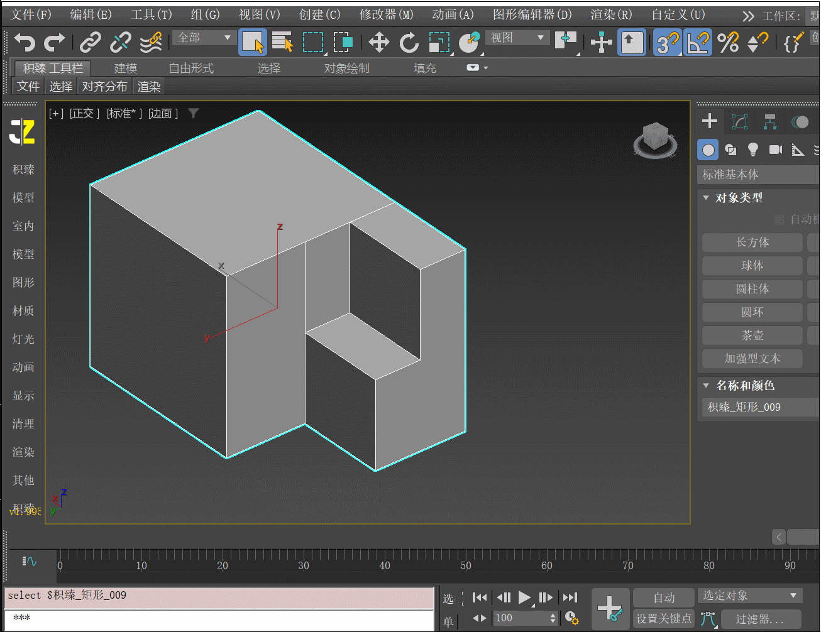
Task: Open the 编辑(E) menu
Action: [x=91, y=14]
